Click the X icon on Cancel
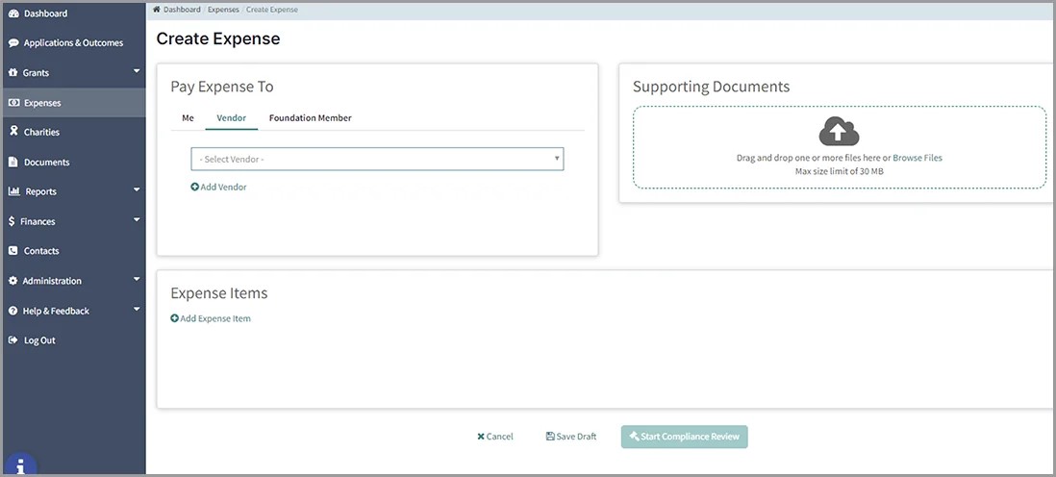The width and height of the screenshot is (1056, 477). [x=480, y=437]
